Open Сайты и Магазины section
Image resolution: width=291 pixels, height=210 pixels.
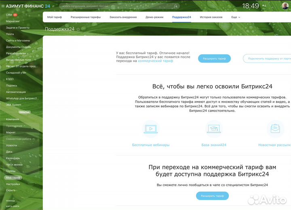[18, 41]
